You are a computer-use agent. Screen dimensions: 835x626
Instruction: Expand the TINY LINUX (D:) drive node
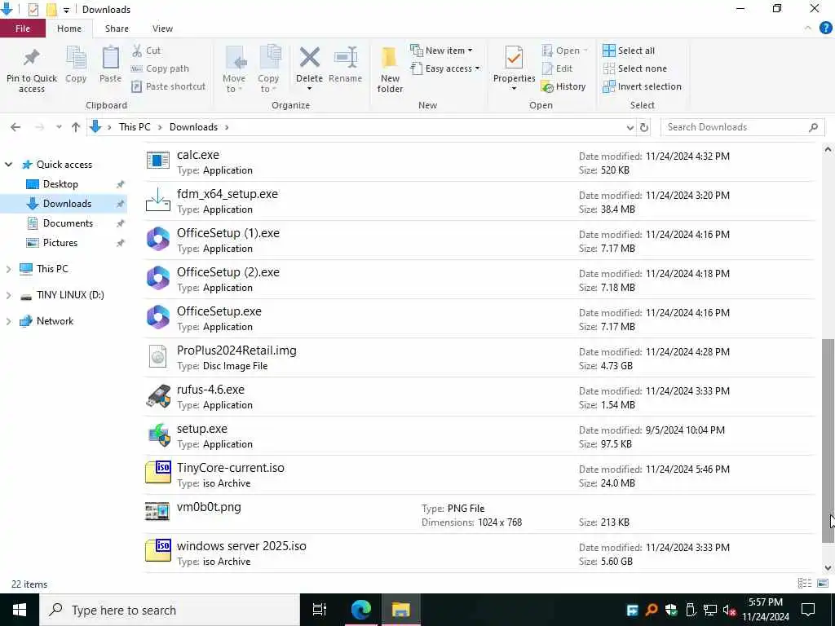pos(8,295)
